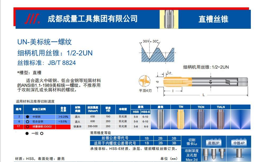Select the hollow circle for 低合金钢 row
Image resolution: width=263 pixels, height=162 pixels.
point(27,122)
